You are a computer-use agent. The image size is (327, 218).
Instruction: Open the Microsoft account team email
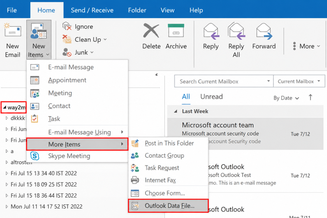(246, 133)
